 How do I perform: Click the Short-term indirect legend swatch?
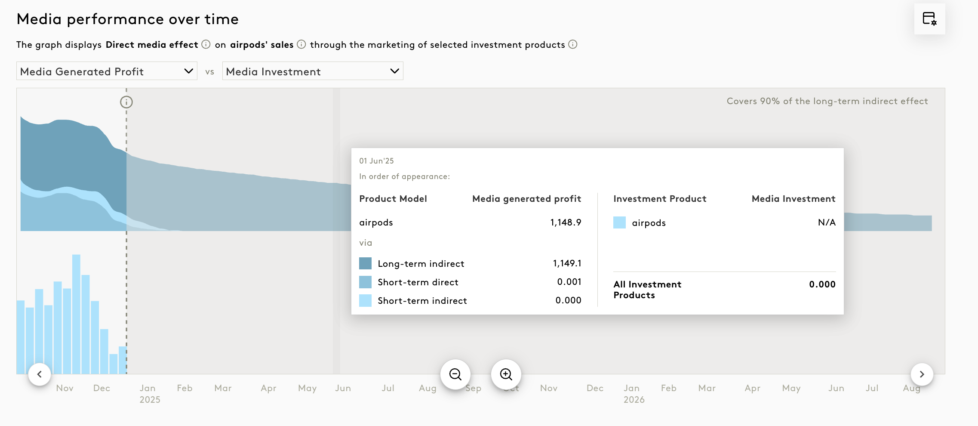[x=365, y=300]
